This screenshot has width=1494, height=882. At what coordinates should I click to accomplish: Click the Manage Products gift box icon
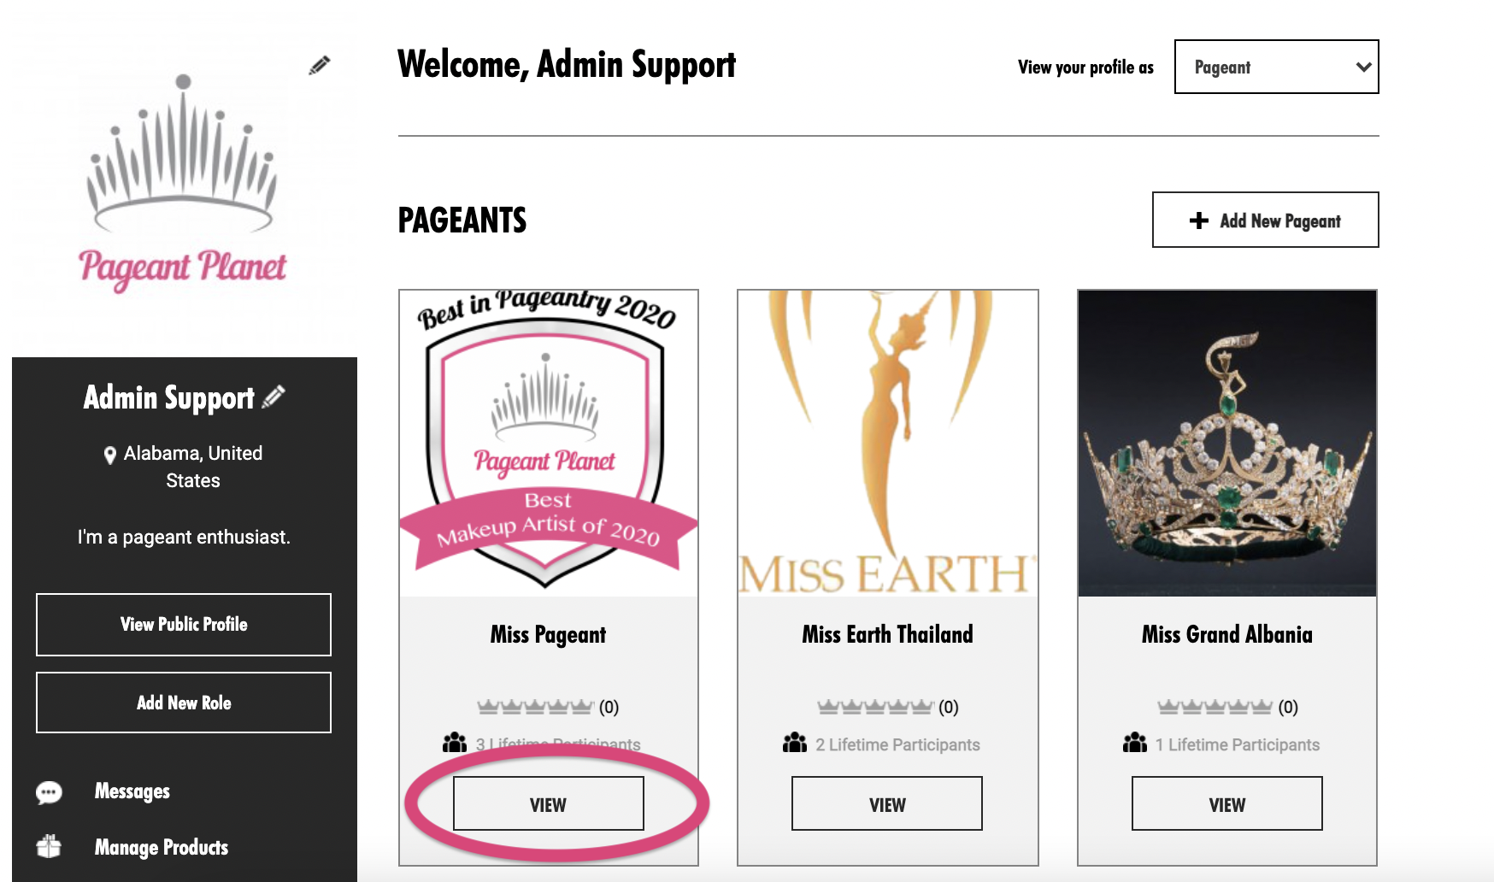coord(49,846)
